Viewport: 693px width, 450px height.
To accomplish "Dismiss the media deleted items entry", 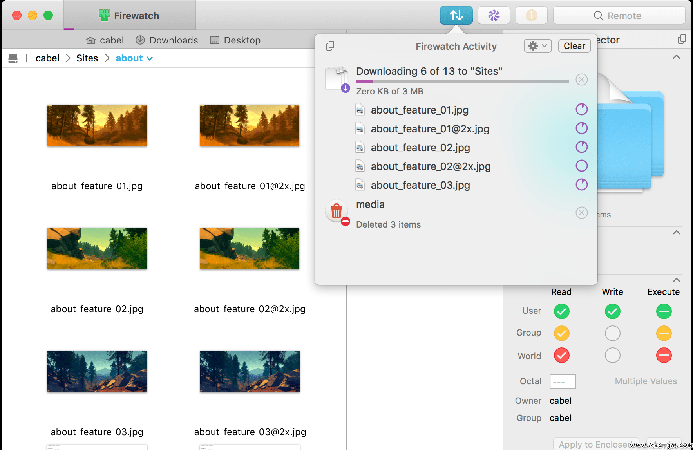I will (x=582, y=213).
